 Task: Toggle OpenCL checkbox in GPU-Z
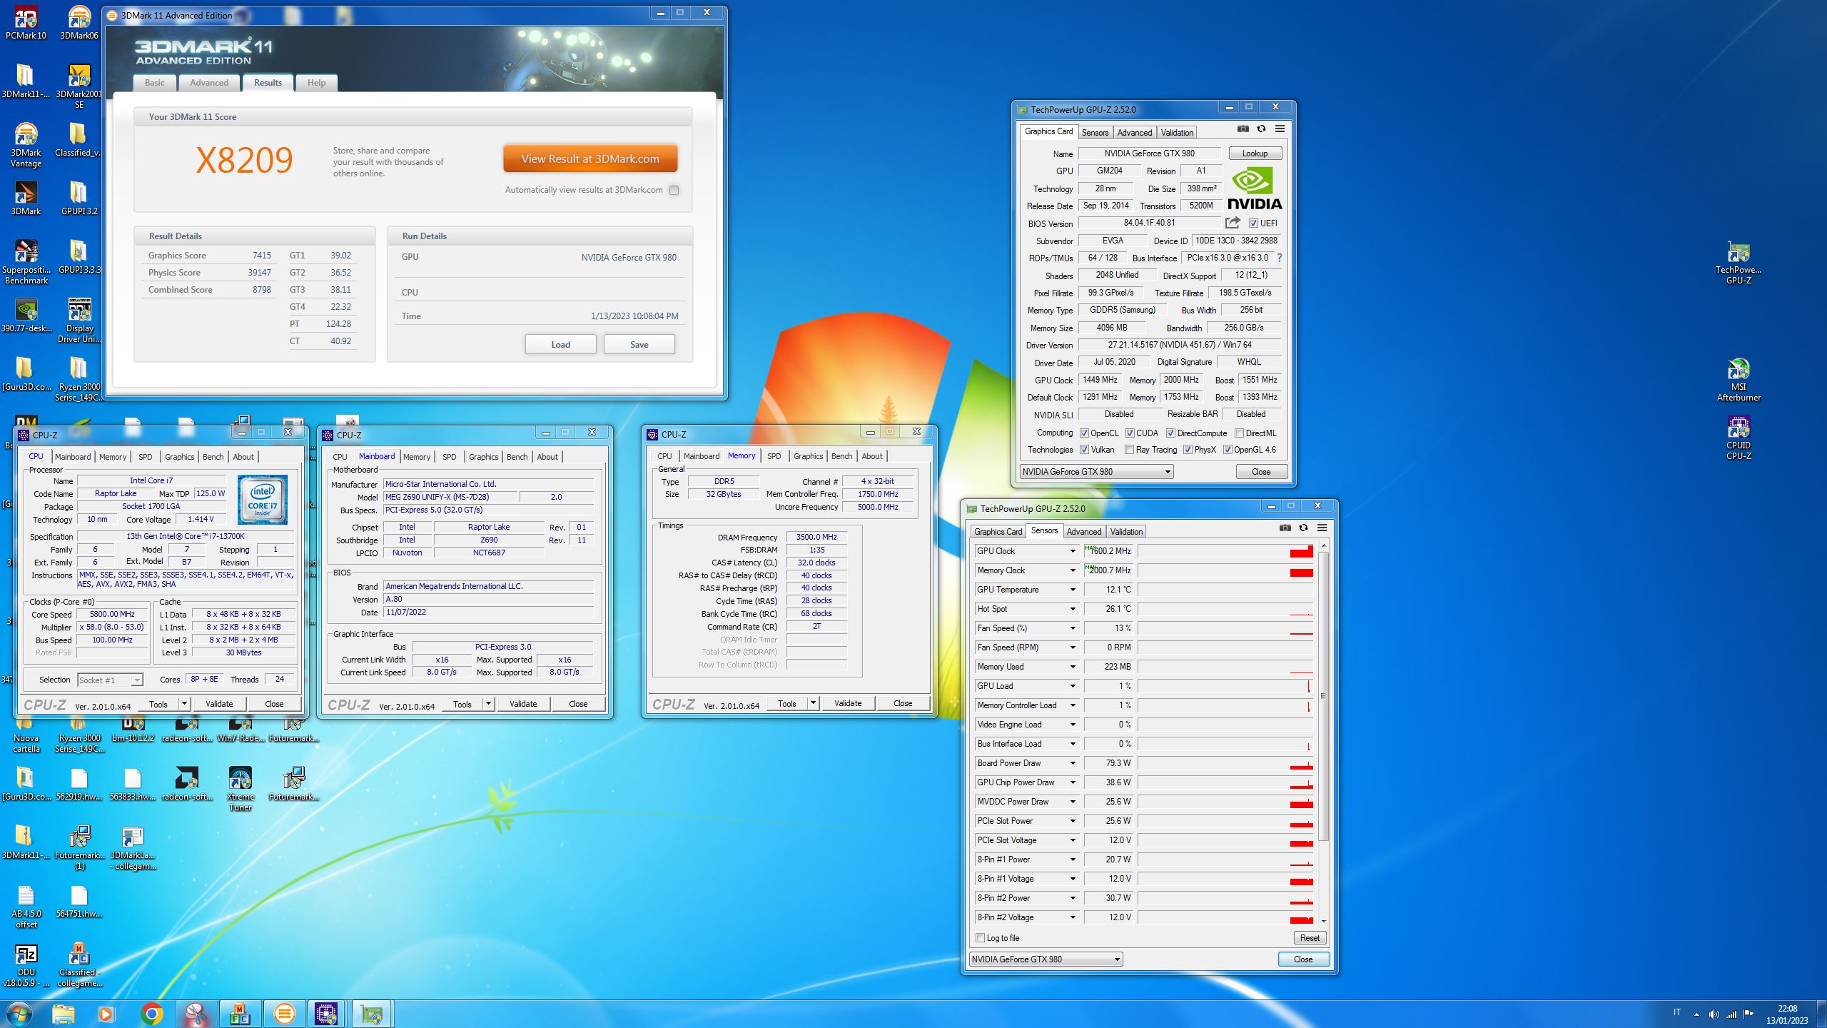point(1084,433)
